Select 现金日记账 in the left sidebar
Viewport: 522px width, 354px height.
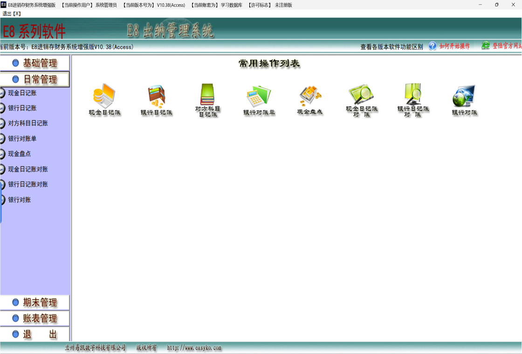tap(22, 93)
